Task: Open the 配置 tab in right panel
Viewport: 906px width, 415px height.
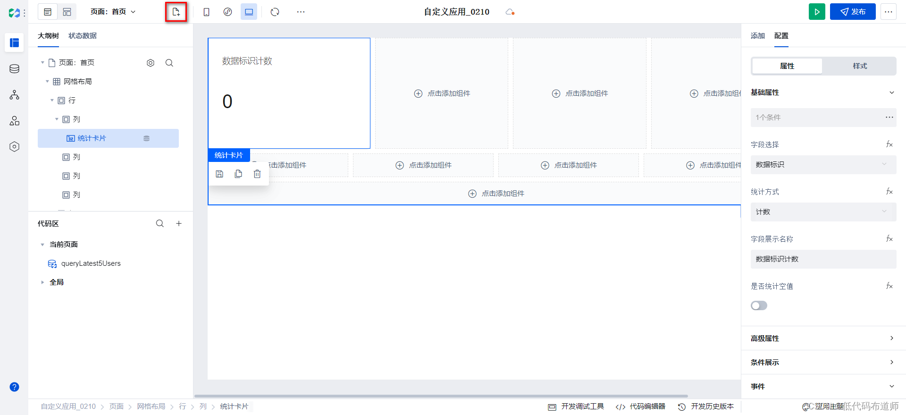Action: coord(781,36)
